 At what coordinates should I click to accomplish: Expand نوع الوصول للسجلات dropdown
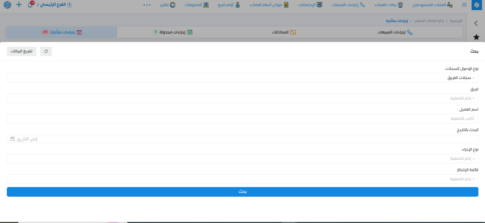point(242,78)
